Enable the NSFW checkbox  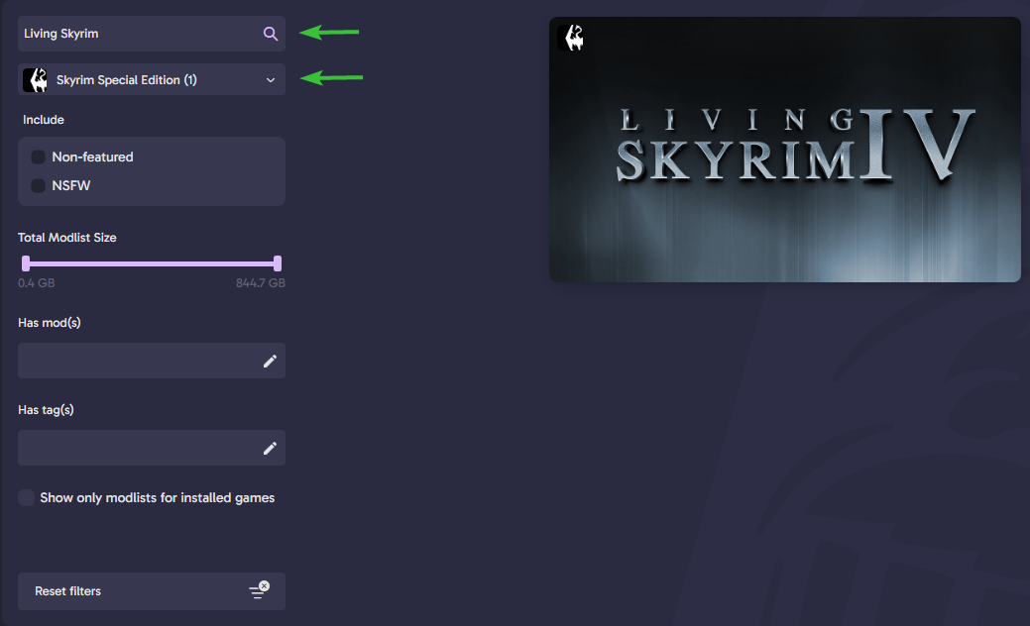coord(38,185)
